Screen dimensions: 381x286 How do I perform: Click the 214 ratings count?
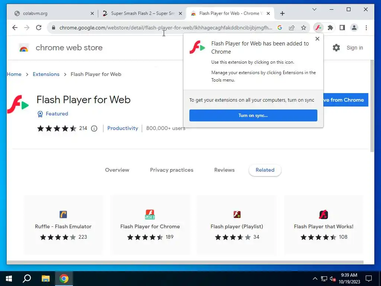click(83, 128)
